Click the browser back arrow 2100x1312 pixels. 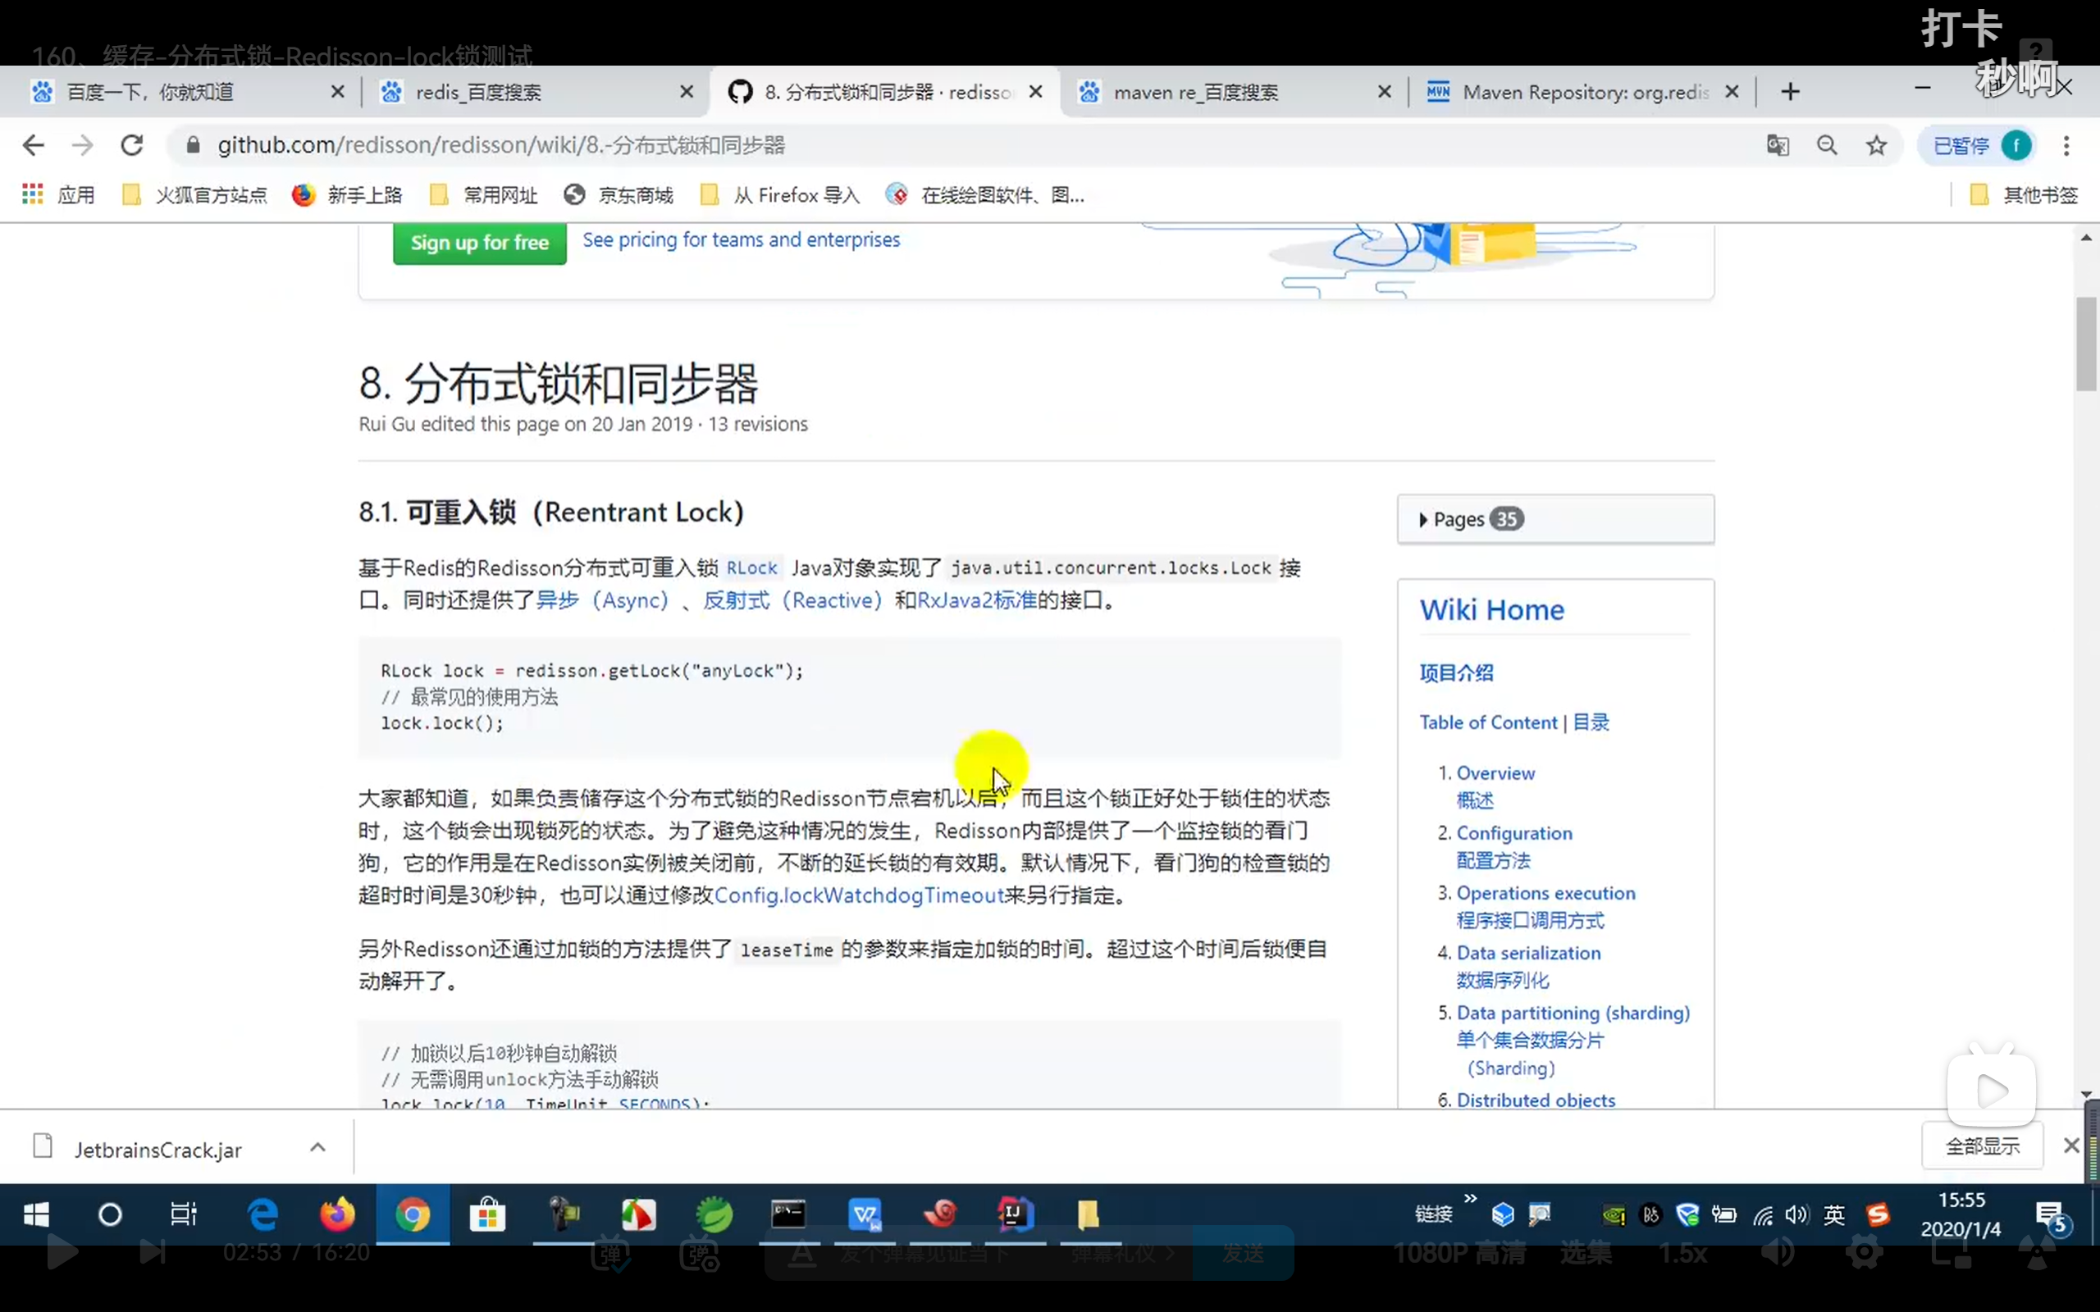(x=33, y=145)
